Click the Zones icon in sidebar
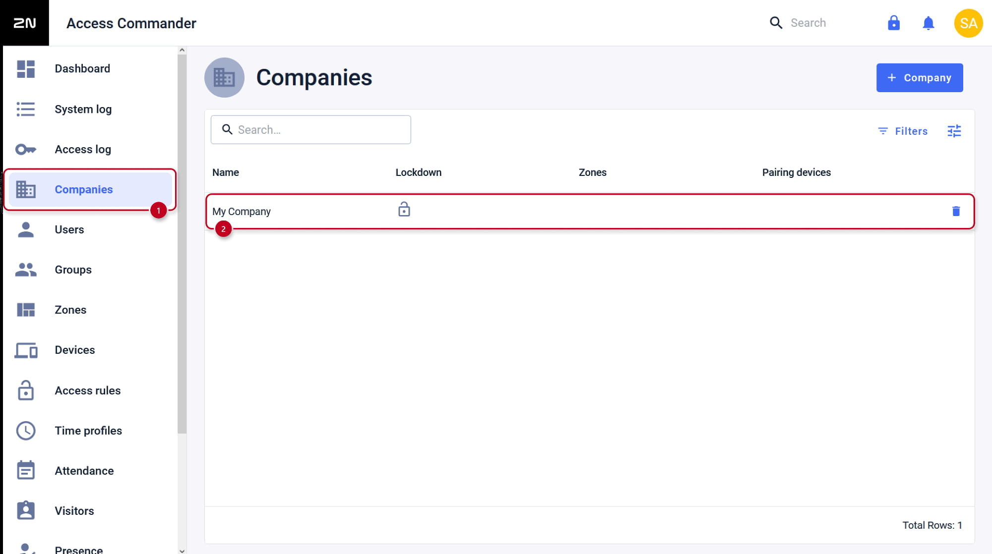 [26, 310]
